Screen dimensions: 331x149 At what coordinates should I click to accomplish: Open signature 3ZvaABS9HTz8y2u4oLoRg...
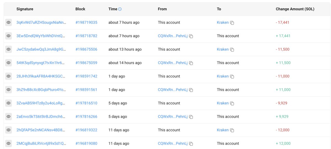[41, 103]
